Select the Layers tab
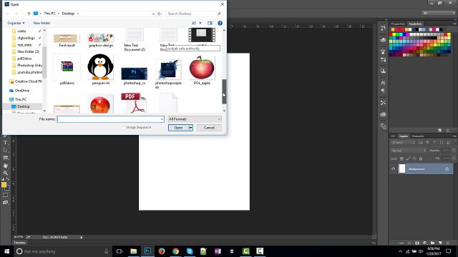Screen dimensions: 458x257 [404, 136]
